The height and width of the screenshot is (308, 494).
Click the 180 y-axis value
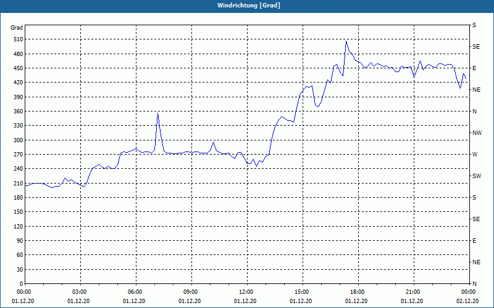19,198
